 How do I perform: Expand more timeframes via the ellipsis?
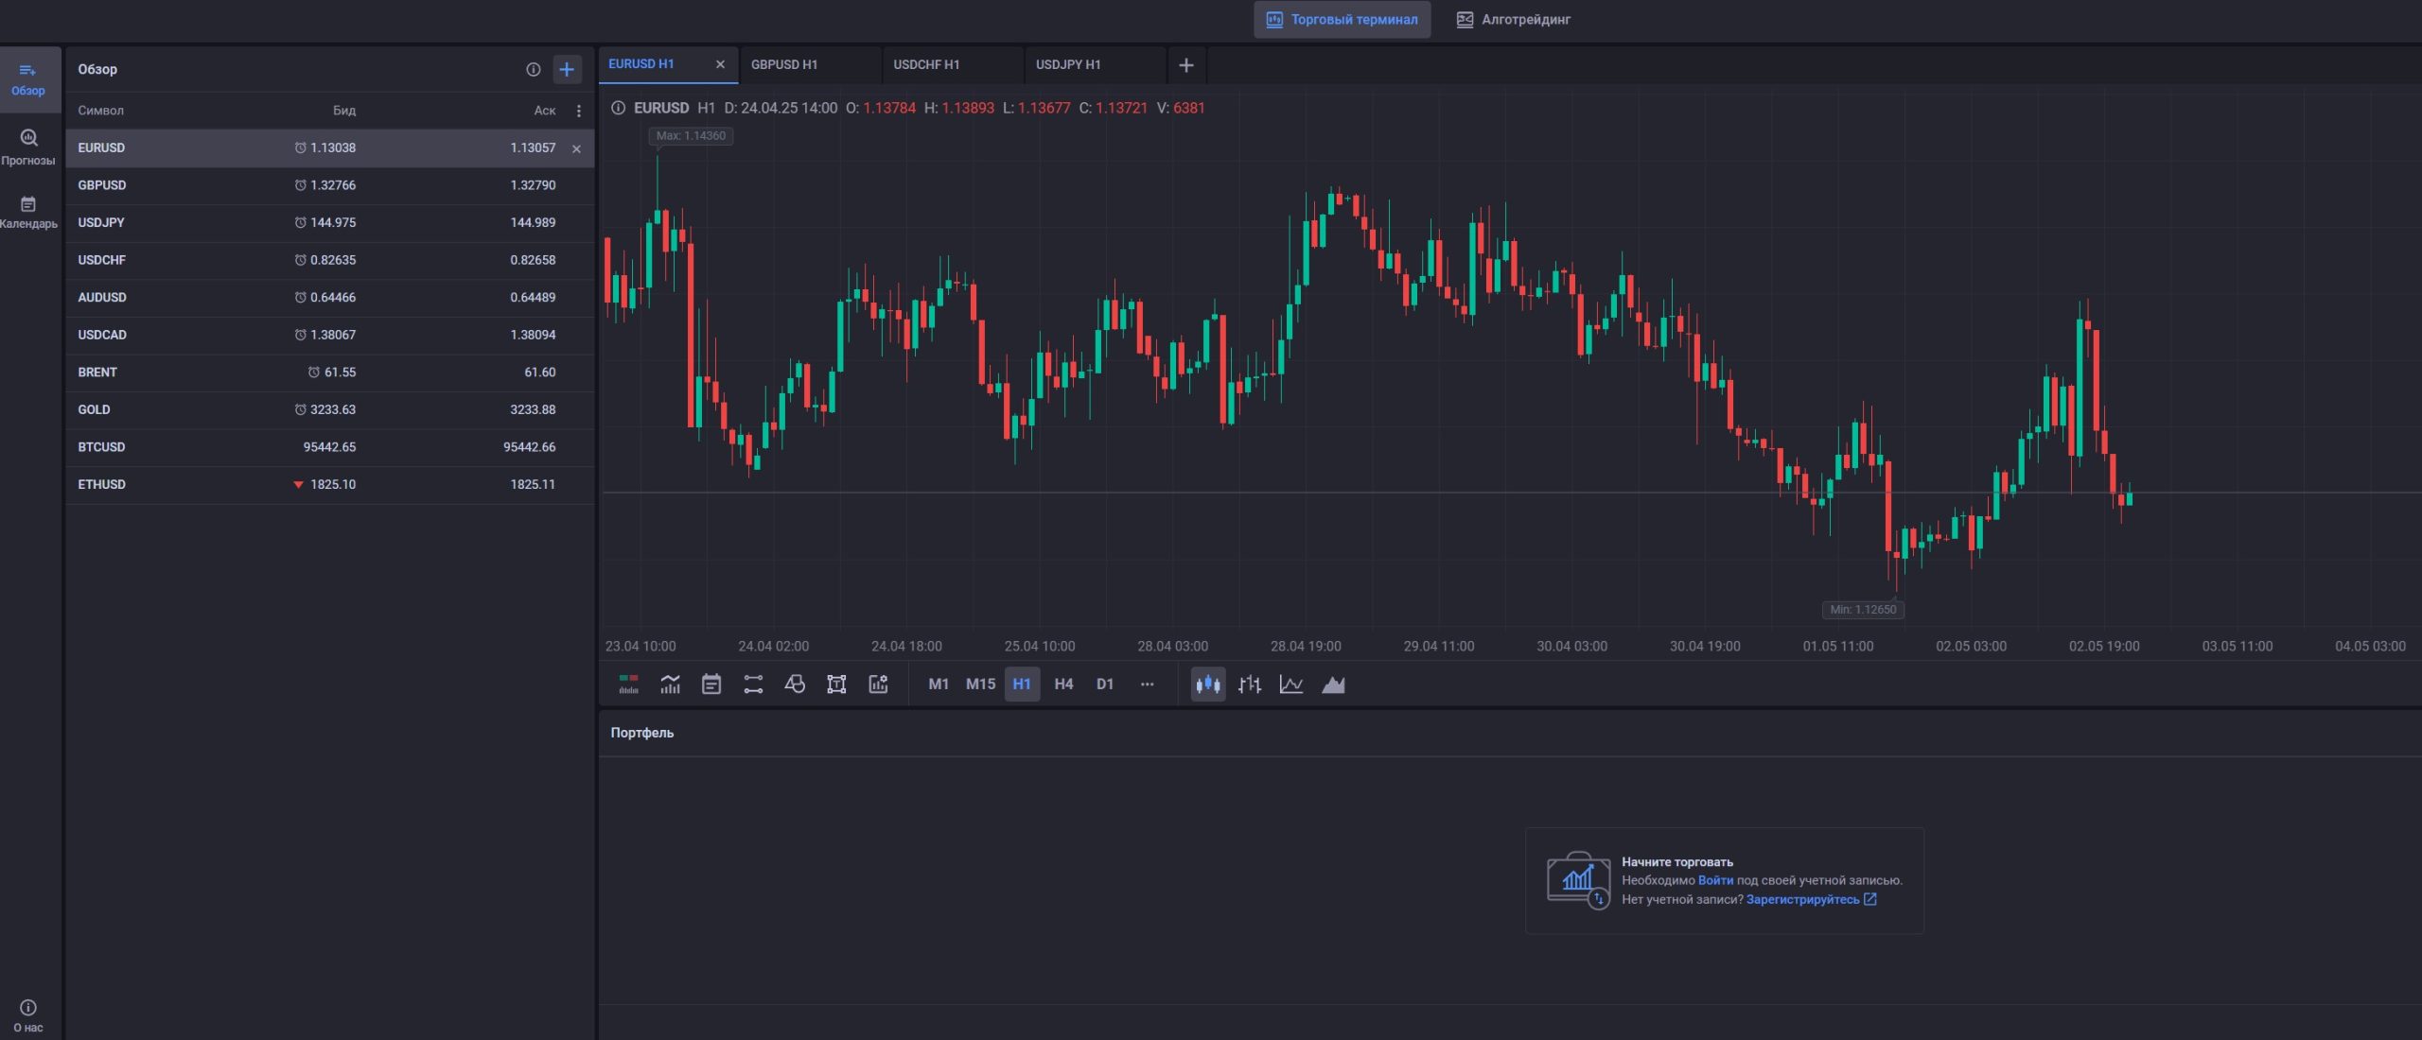pos(1147,685)
